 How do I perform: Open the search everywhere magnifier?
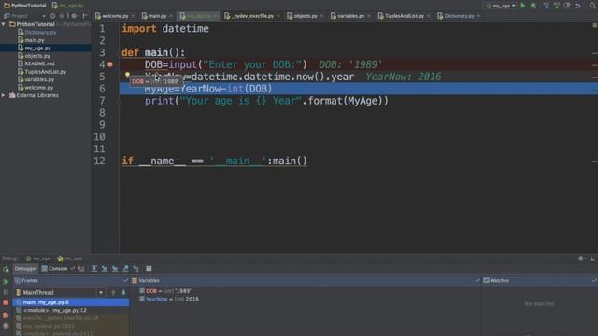pyautogui.click(x=592, y=6)
